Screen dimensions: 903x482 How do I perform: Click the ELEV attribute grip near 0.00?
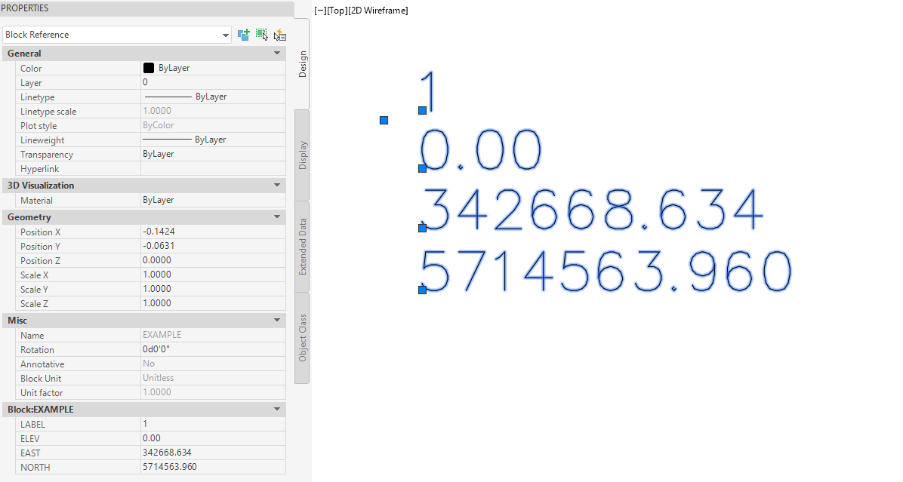click(422, 168)
